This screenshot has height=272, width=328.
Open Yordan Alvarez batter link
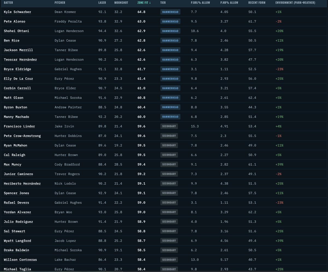17,212
